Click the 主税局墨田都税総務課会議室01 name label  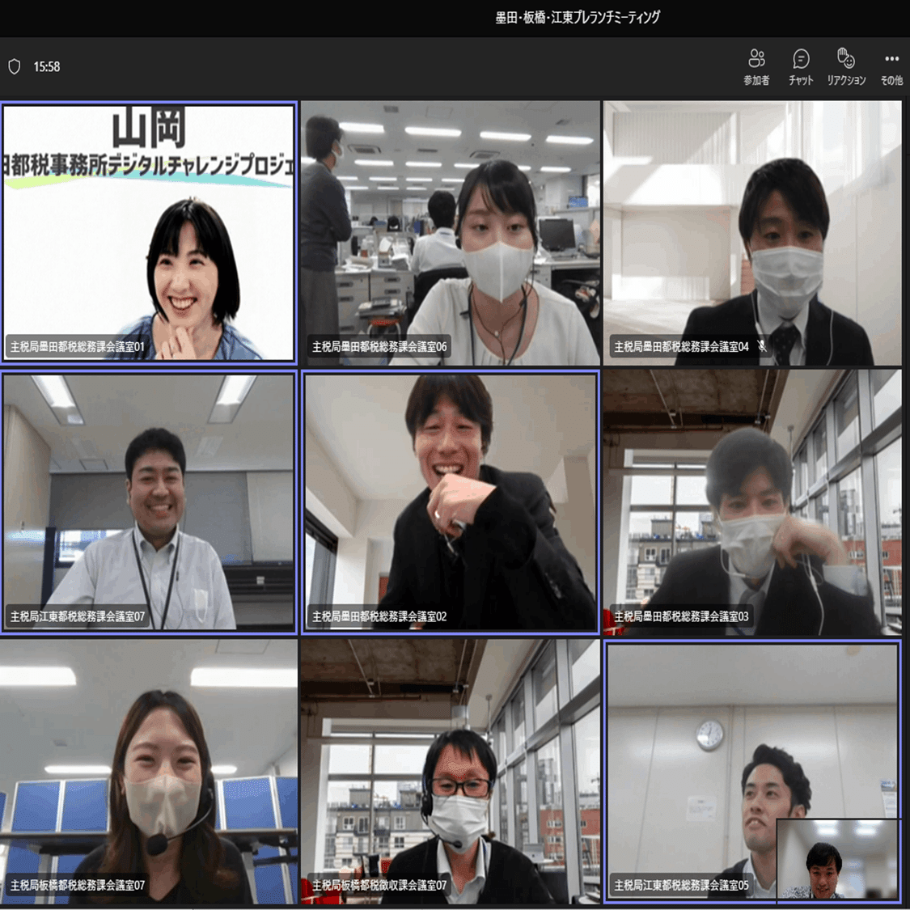click(x=77, y=346)
